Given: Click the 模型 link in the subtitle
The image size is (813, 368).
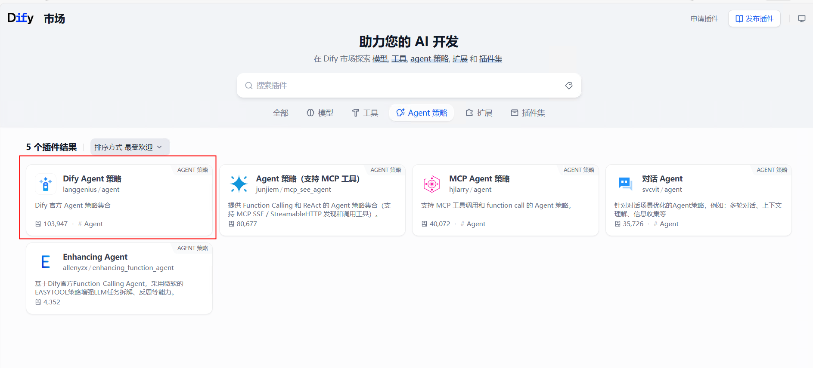Looking at the screenshot, I should 380,59.
